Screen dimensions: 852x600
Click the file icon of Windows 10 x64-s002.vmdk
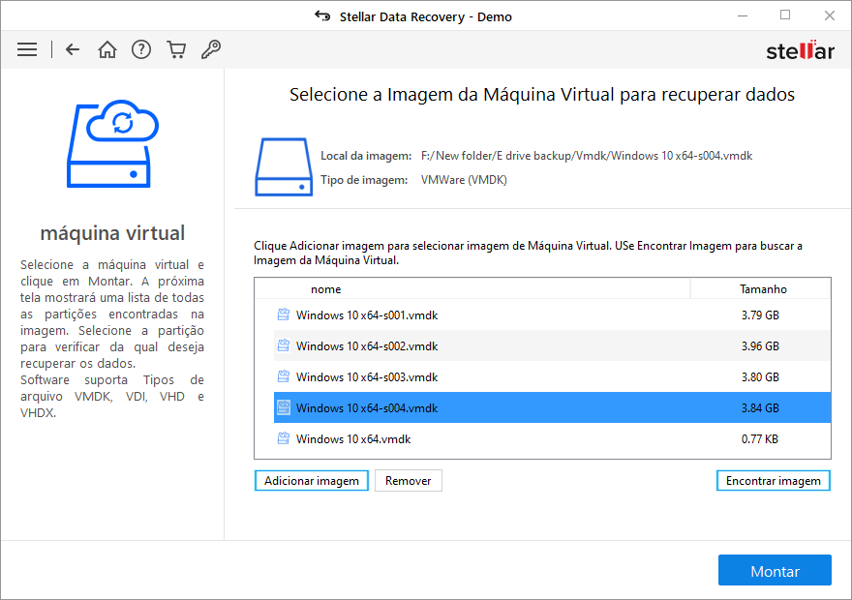[284, 345]
